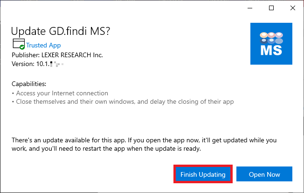The height and width of the screenshot is (193, 304).
Task: Click the colored dots in the app logo
Action: coord(271,36)
